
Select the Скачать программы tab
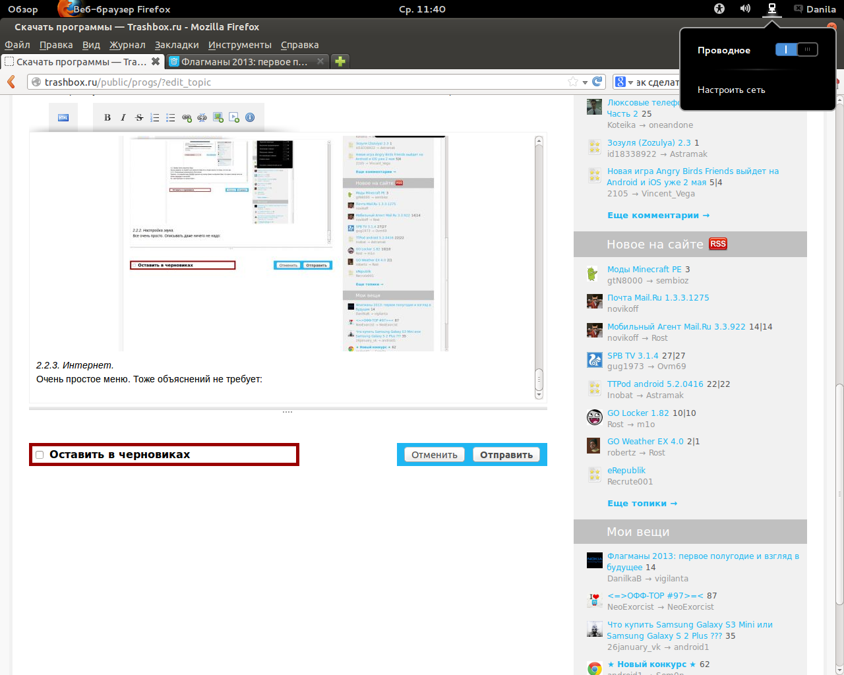(82, 61)
